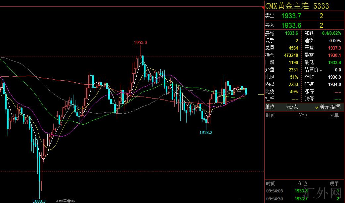Click the 1955.0 high price marker
The width and height of the screenshot is (345, 203).
[x=140, y=42]
